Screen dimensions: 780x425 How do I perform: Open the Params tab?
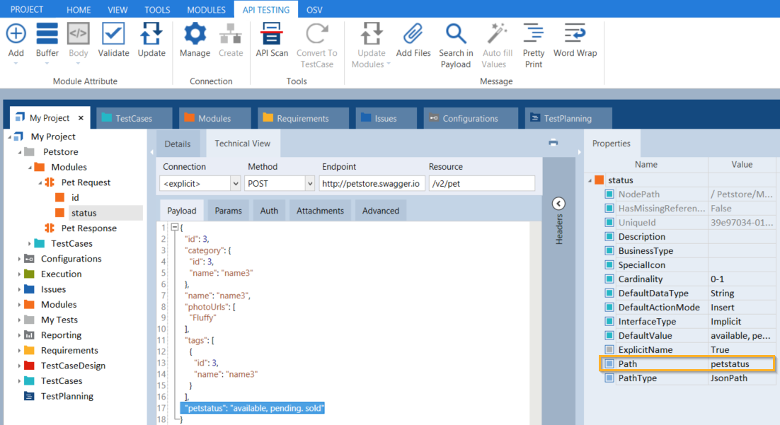(x=228, y=211)
